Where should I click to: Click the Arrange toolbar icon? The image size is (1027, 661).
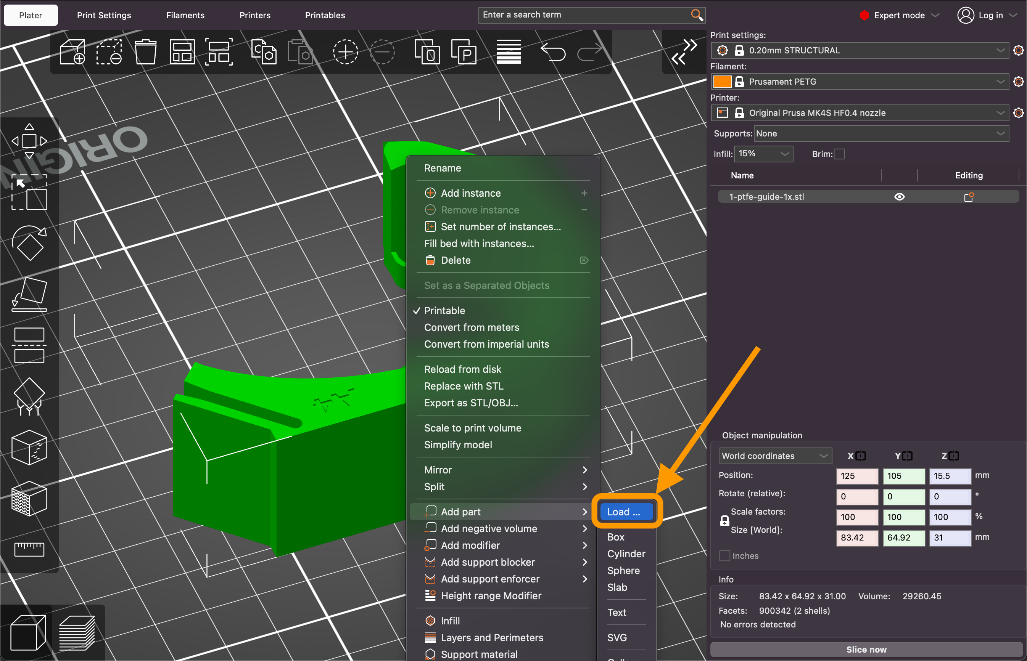pos(182,51)
